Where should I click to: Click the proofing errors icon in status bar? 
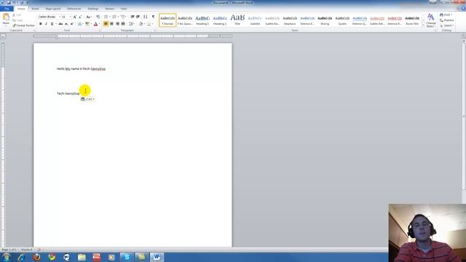[x=39, y=250]
